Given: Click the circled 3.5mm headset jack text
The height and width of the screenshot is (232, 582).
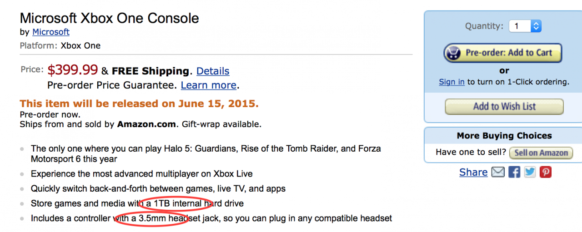Looking at the screenshot, I should [152, 218].
